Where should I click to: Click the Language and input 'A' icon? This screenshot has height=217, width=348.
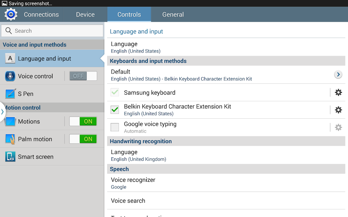[x=11, y=58]
